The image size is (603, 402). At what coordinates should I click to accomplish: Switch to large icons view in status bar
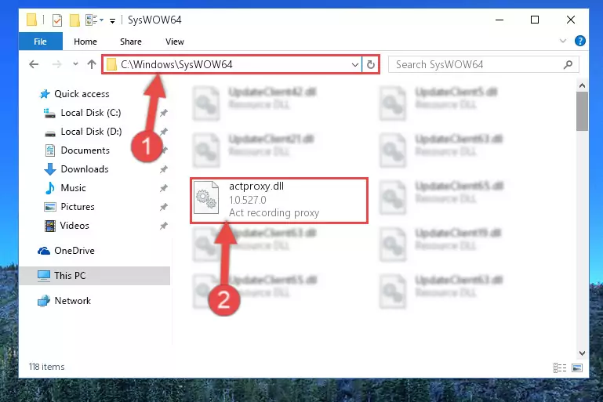pos(577,368)
